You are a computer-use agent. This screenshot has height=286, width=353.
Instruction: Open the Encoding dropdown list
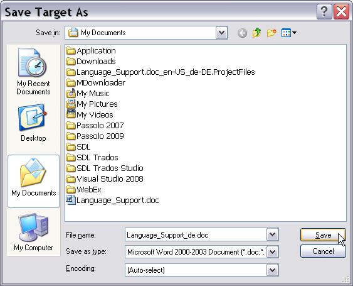(x=272, y=270)
